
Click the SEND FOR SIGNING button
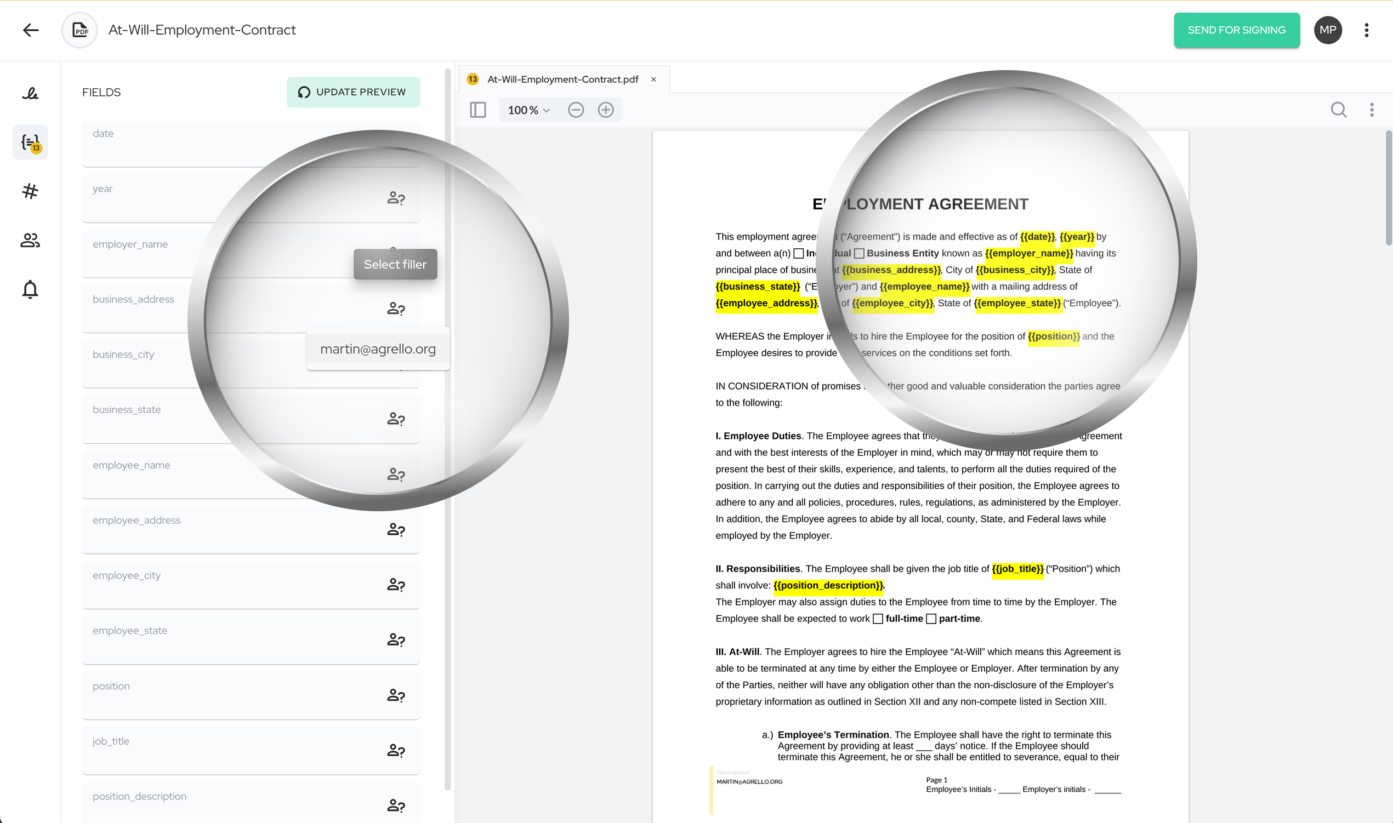(1237, 30)
